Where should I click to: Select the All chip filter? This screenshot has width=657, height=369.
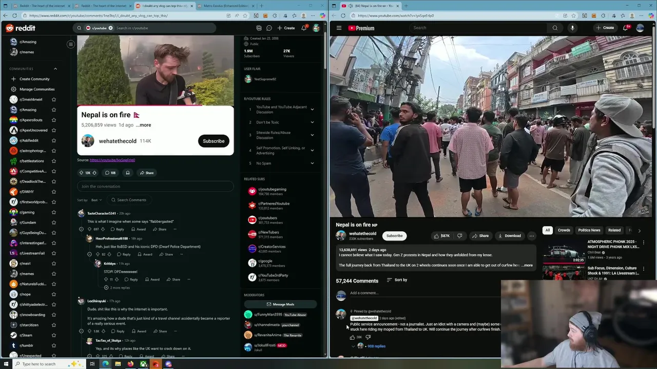tap(548, 231)
